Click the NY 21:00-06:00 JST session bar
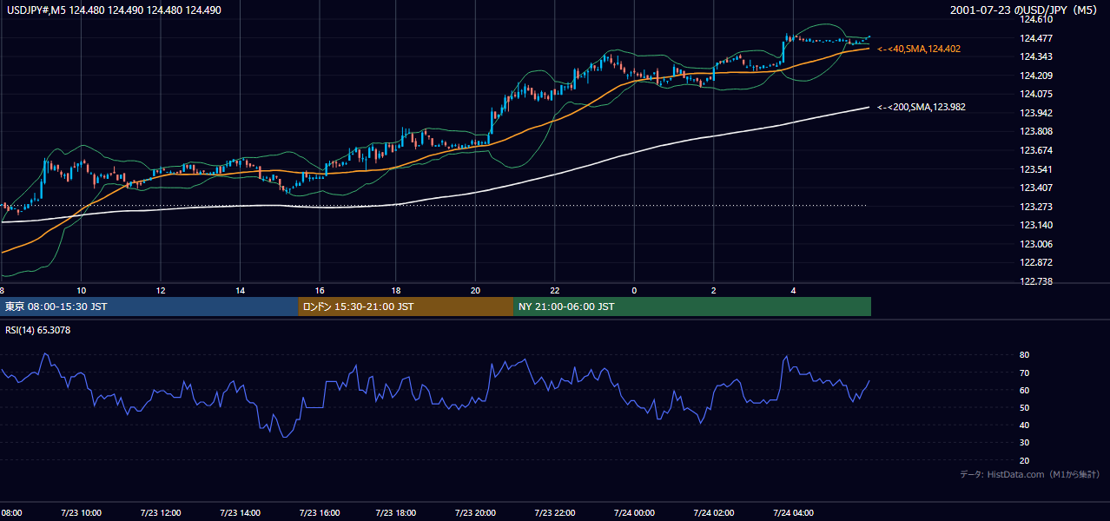This screenshot has height=521, width=1110. click(692, 307)
